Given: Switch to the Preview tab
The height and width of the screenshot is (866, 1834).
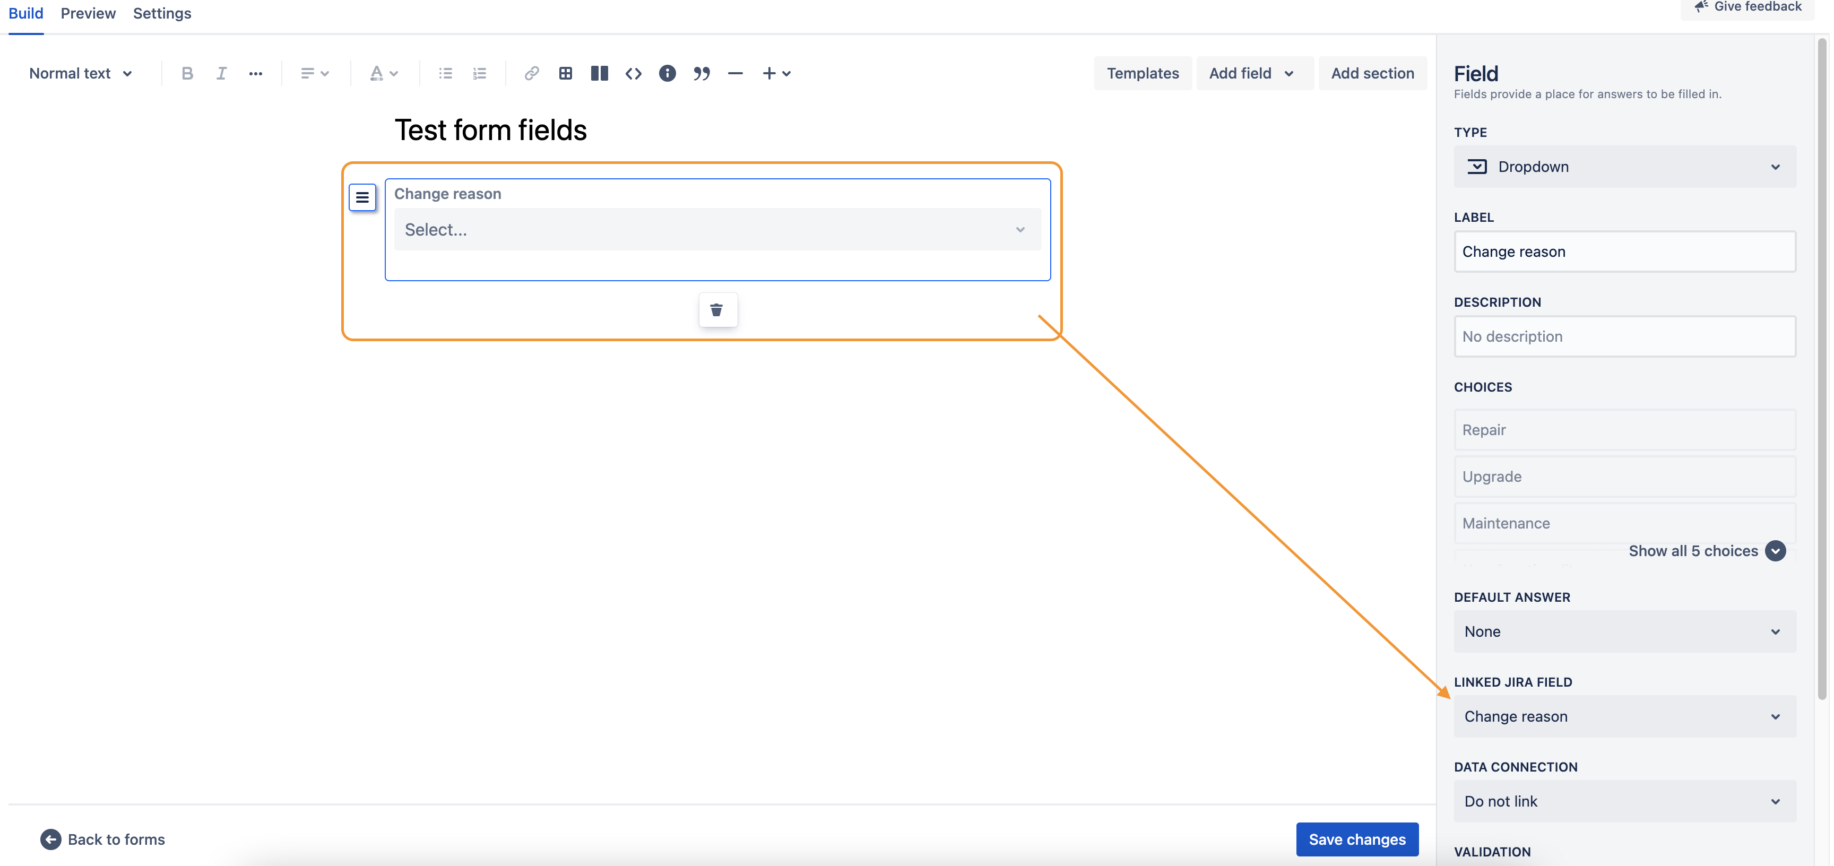Looking at the screenshot, I should pyautogui.click(x=88, y=13).
